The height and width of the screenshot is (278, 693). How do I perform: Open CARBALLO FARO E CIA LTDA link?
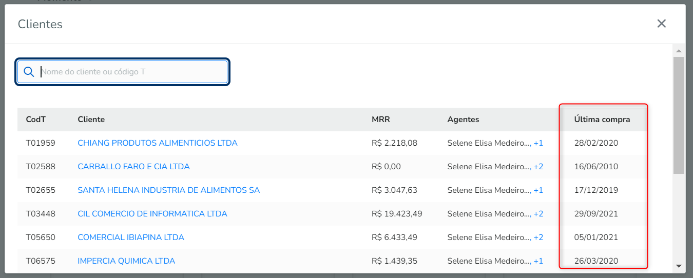[133, 167]
